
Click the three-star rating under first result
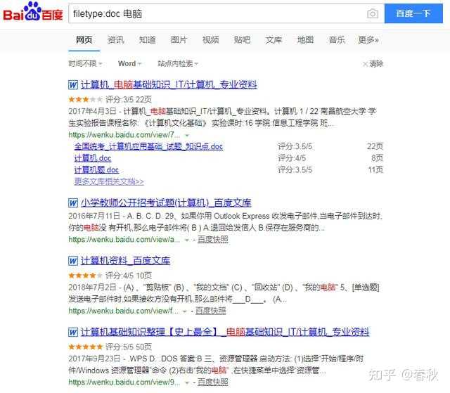coord(85,100)
